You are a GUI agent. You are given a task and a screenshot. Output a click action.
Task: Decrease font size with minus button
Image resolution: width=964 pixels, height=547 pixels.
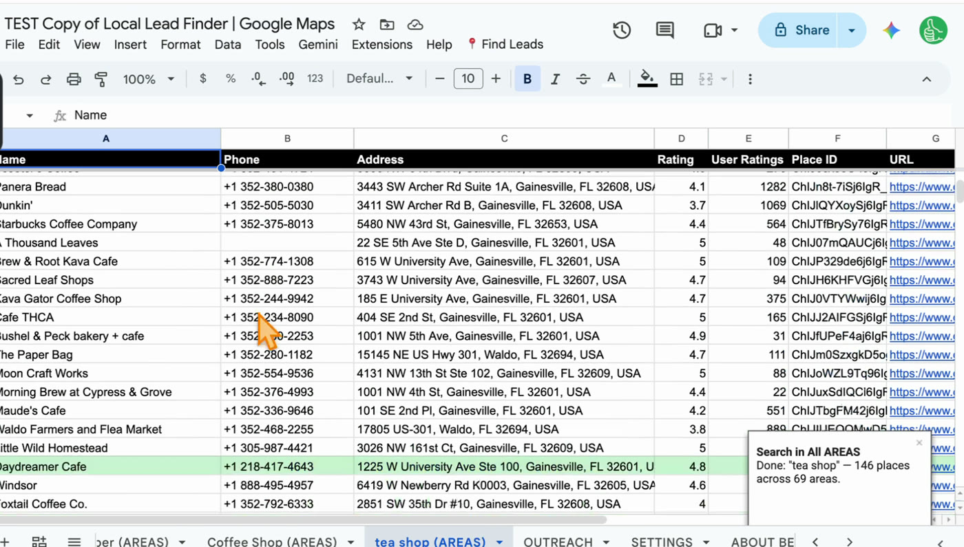pos(440,79)
